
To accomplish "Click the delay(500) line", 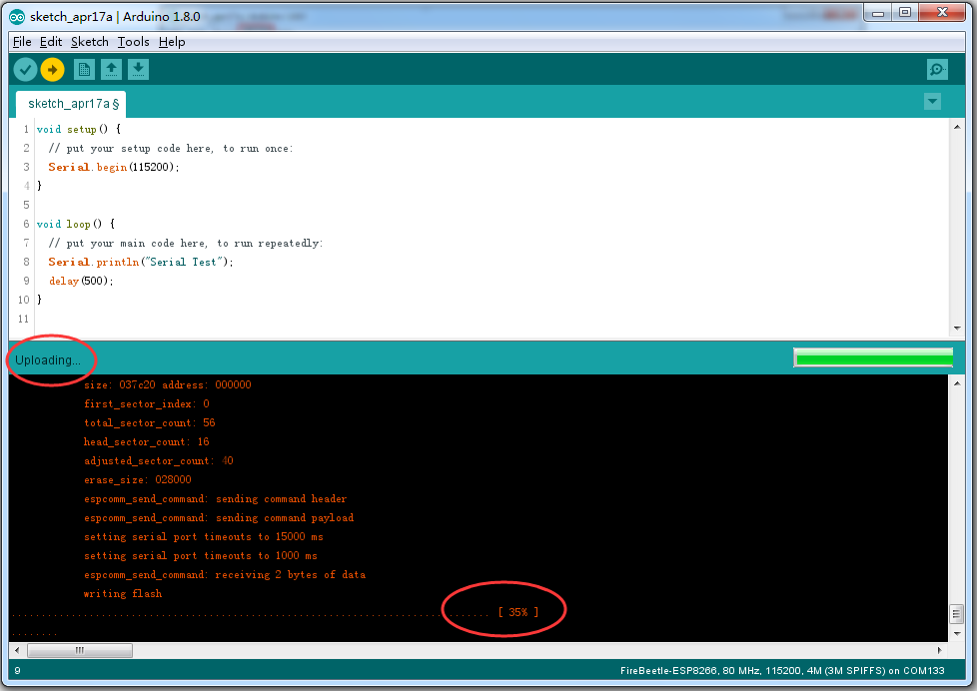I will [81, 281].
